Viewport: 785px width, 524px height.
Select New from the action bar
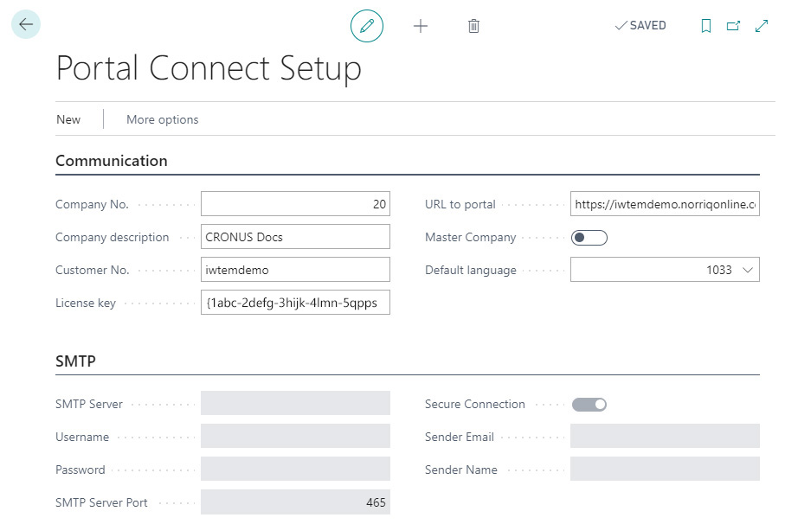[x=68, y=119]
